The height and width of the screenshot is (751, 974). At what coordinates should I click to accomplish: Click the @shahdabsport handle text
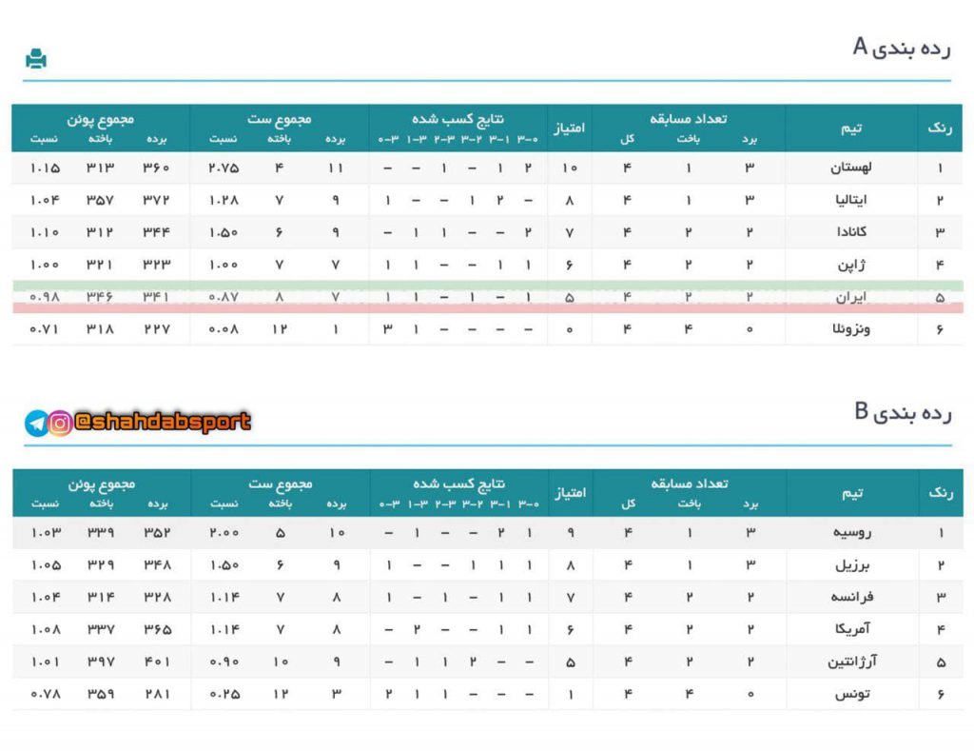[162, 422]
